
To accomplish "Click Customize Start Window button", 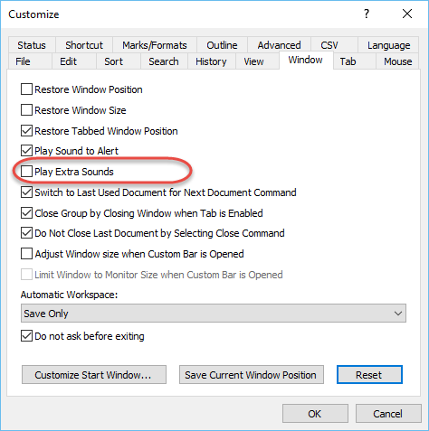I will tap(94, 375).
